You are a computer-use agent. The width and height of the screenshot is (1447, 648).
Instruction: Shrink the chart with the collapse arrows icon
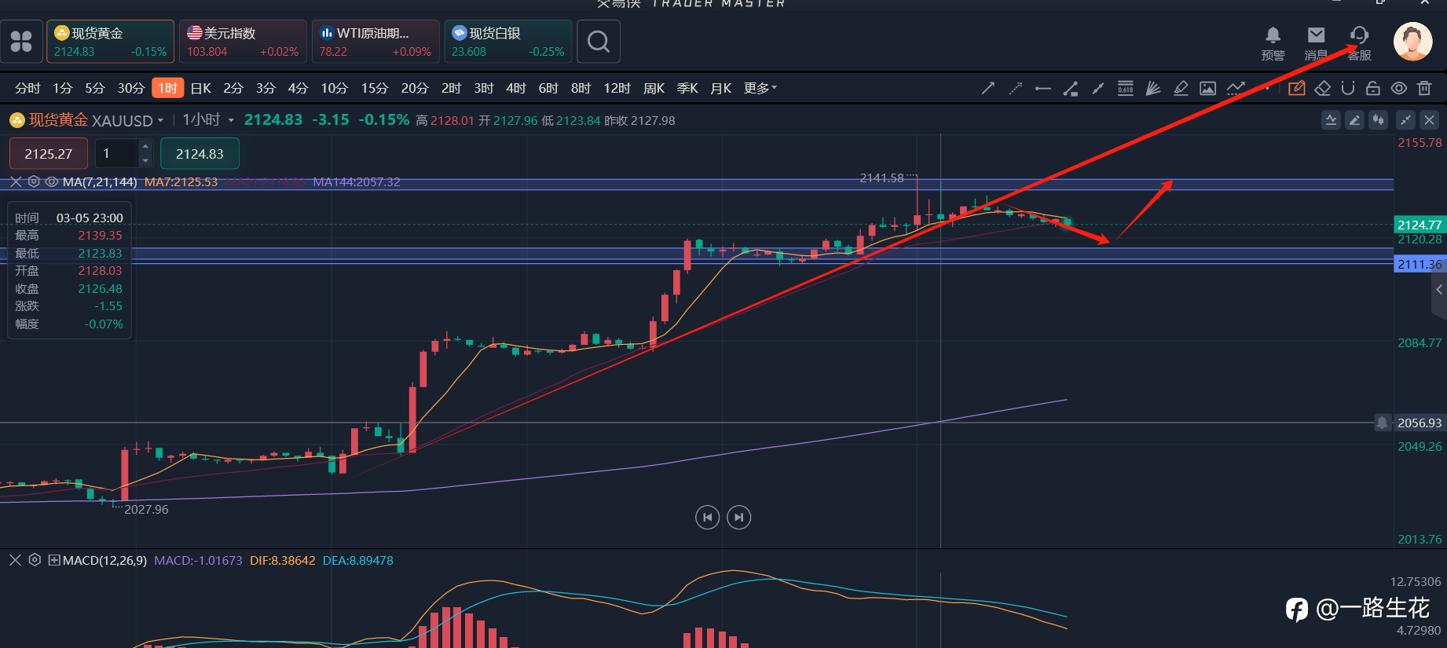[1405, 120]
